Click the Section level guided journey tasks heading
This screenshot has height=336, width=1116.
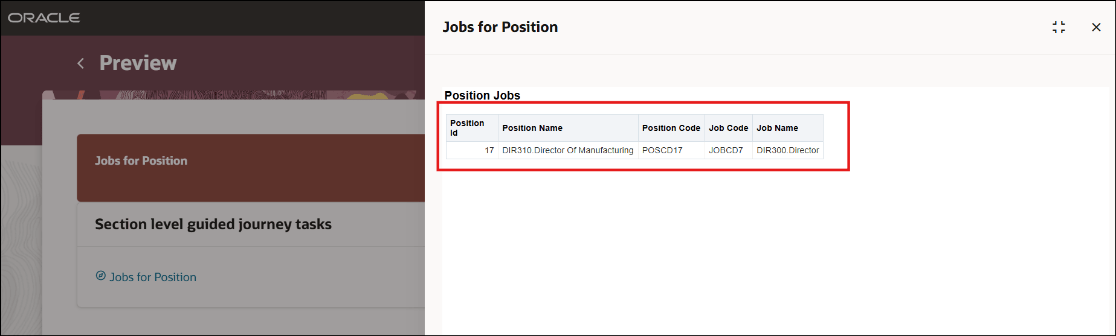click(x=213, y=224)
